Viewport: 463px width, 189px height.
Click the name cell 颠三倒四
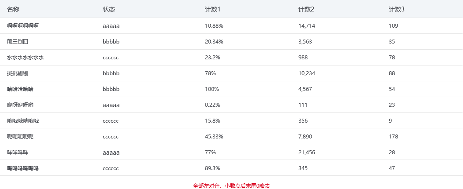coord(18,42)
